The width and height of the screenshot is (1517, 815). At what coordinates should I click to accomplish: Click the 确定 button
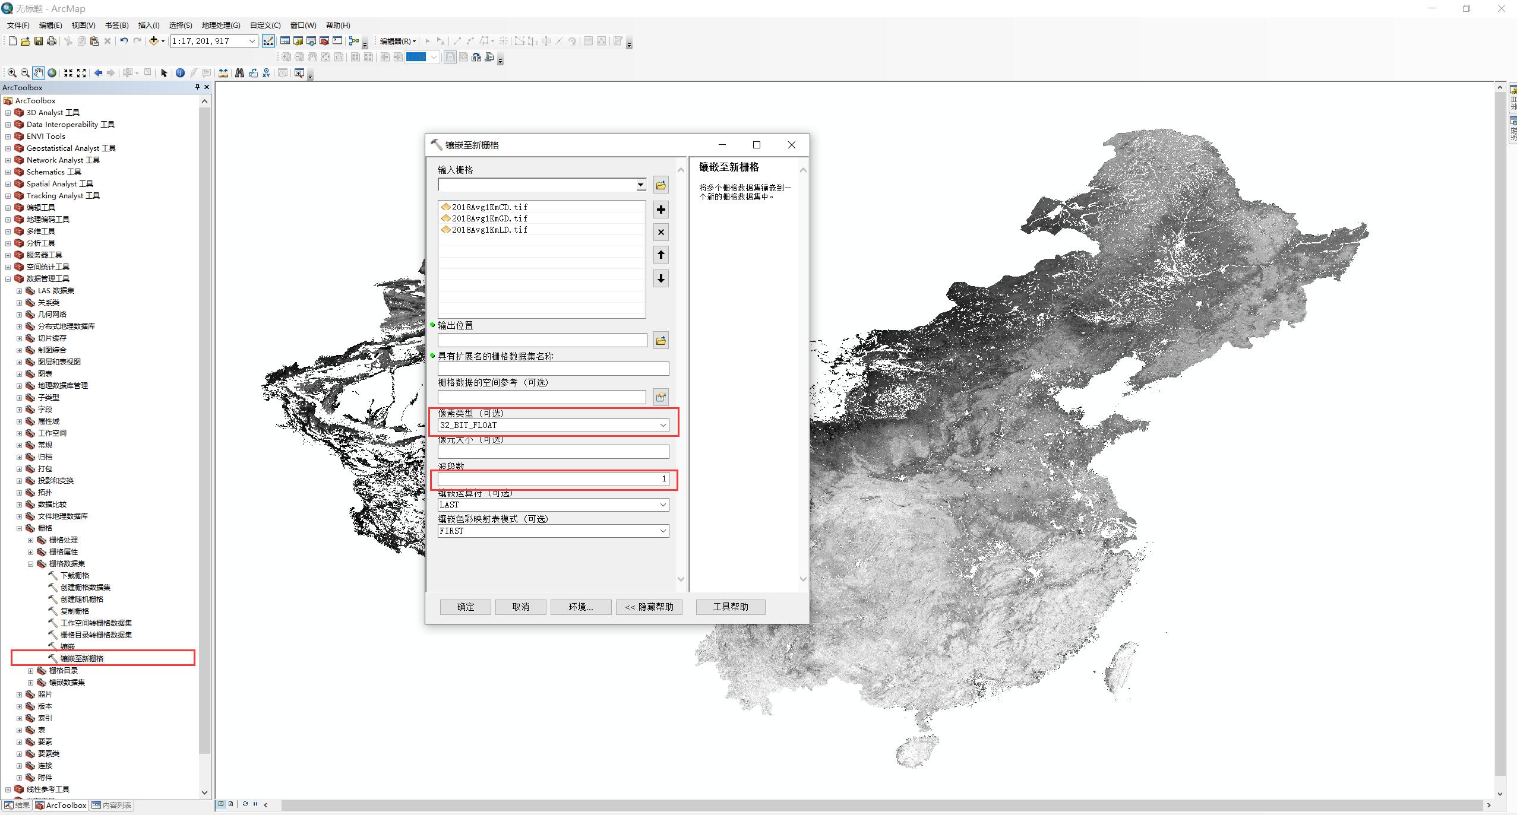[465, 607]
